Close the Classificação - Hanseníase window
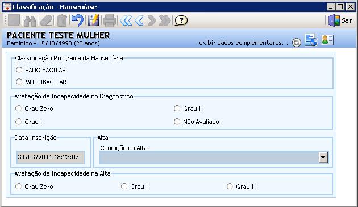This screenshot has width=358, height=207. [350, 7]
